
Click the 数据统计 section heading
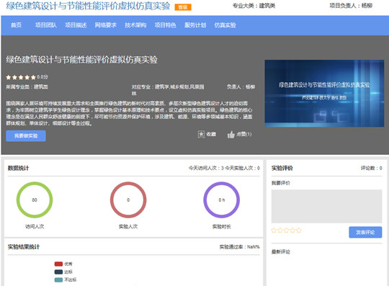coord(18,168)
